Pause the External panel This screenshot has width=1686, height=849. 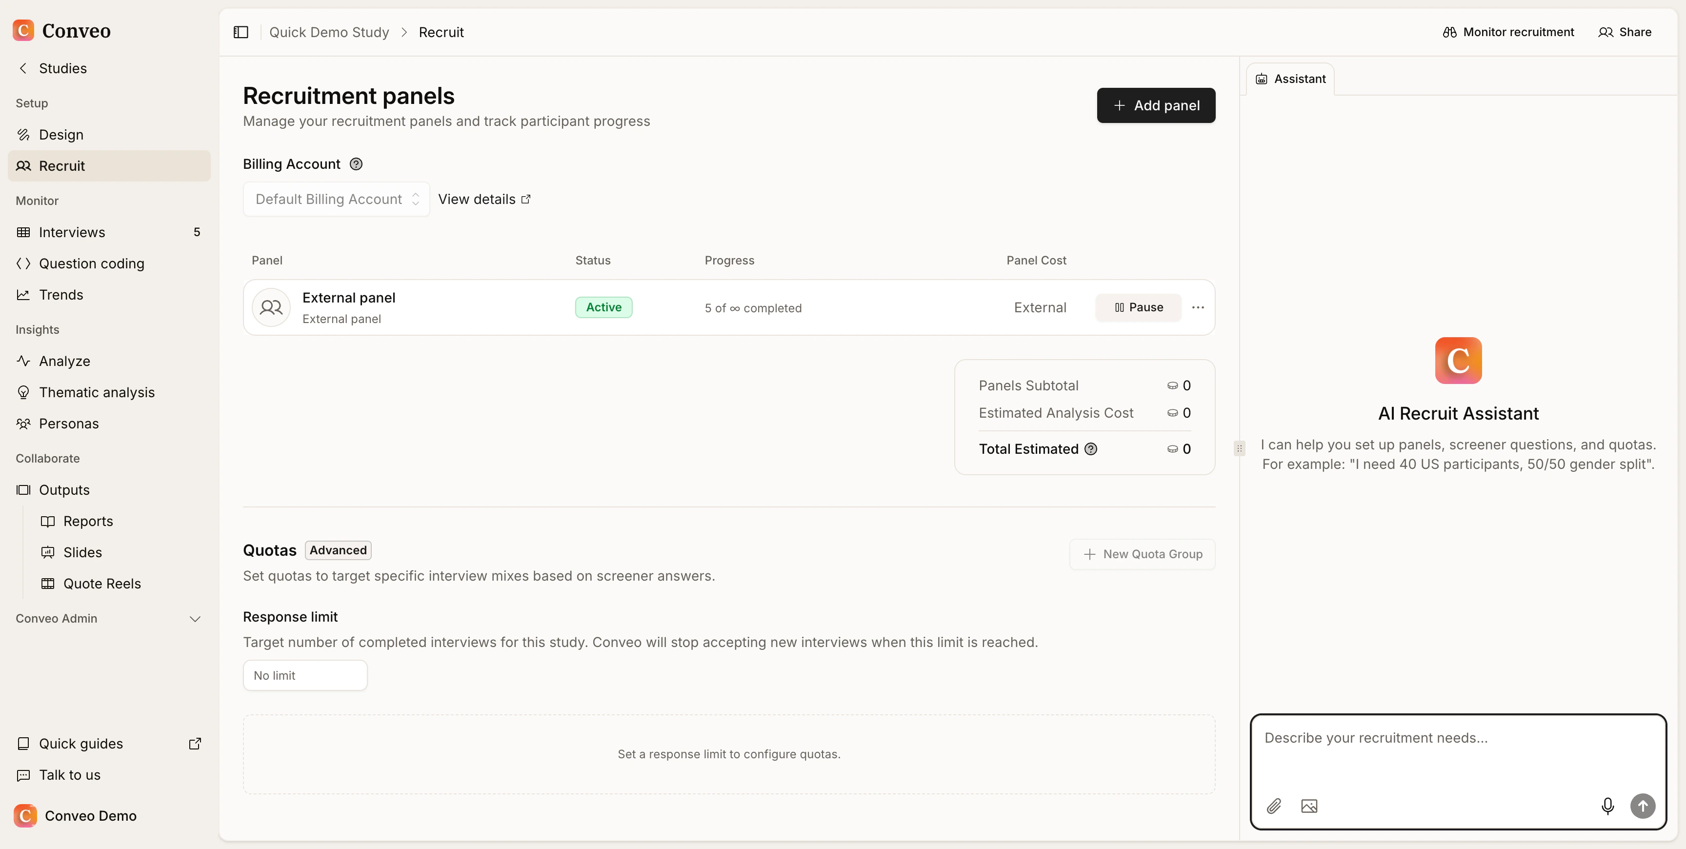pyautogui.click(x=1138, y=308)
